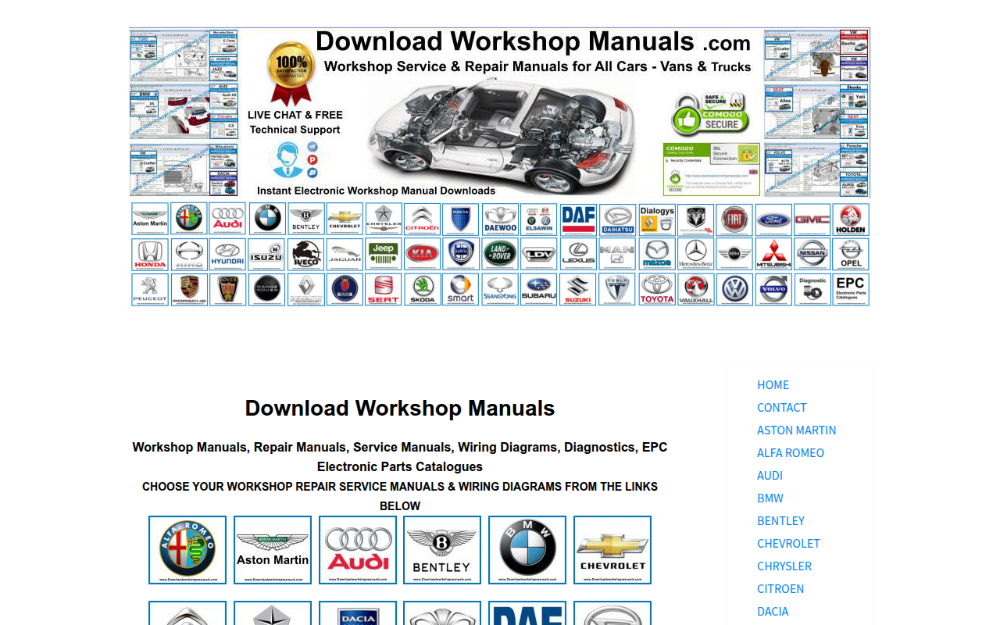Open the large Alfa Romeo thumbnail below heading

point(187,550)
